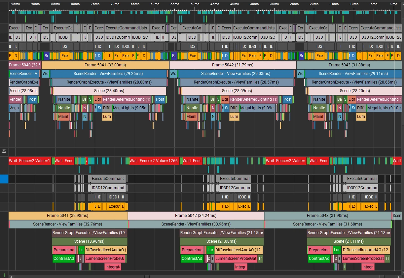The height and width of the screenshot is (278, 404).
Task: Select RenderGraphExecute above Scene (18.96ms)
Action: (90, 233)
